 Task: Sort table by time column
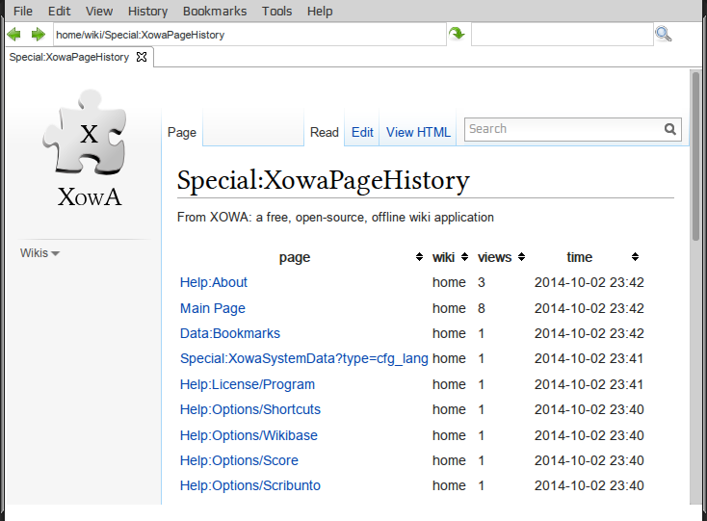click(635, 257)
